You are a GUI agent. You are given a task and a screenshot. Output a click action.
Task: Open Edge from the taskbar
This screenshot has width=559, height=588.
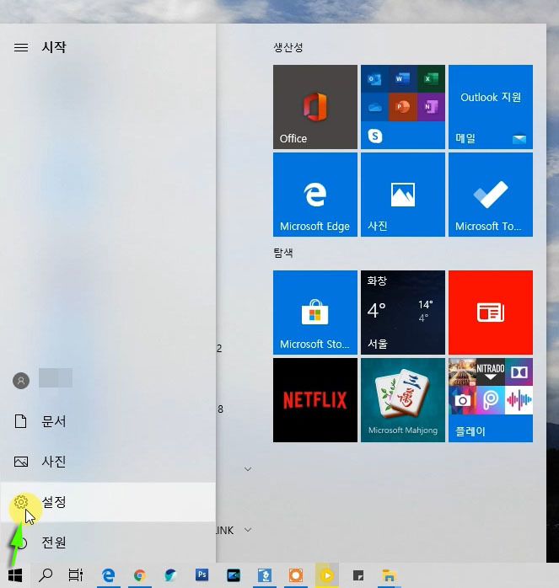pyautogui.click(x=109, y=575)
